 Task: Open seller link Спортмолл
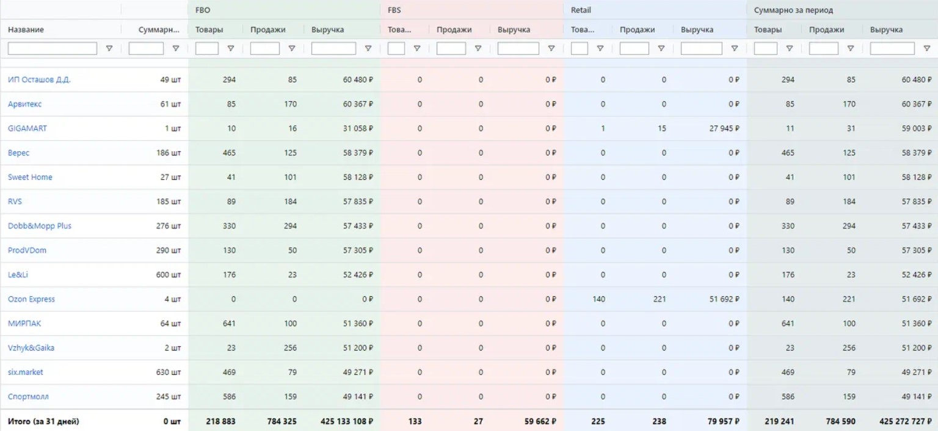pos(28,397)
